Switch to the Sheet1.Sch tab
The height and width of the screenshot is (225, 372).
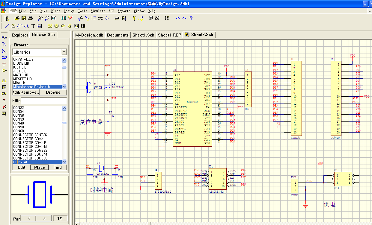(143, 35)
